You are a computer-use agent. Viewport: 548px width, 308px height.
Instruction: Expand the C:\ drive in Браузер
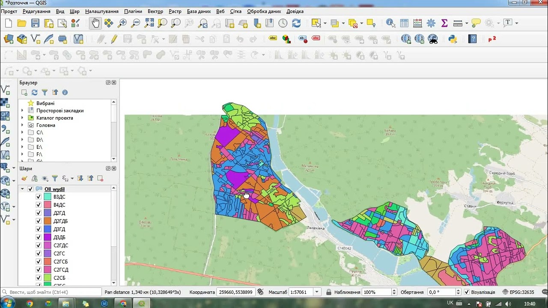22,133
